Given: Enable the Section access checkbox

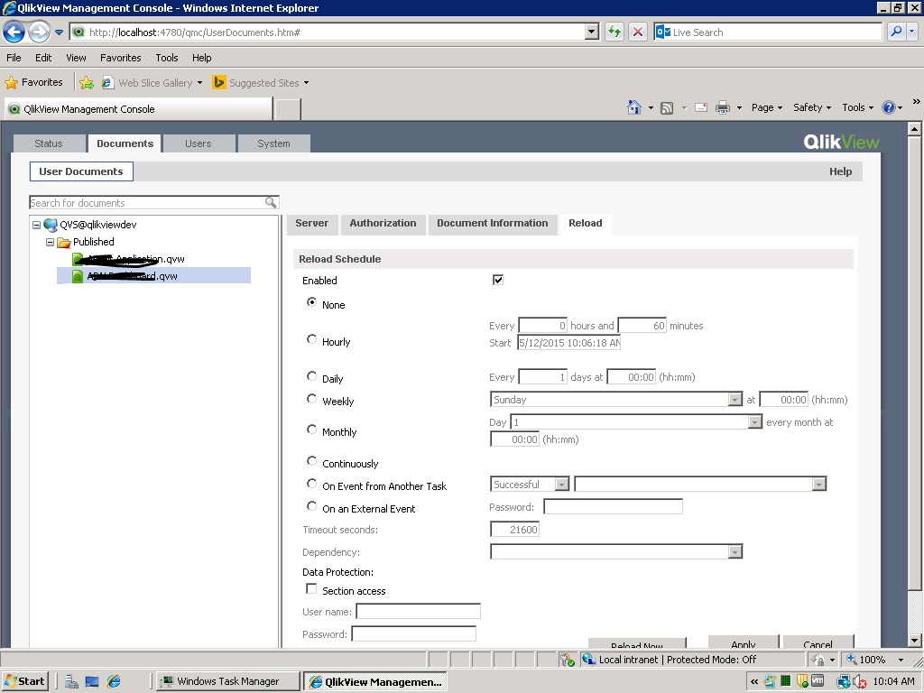Looking at the screenshot, I should point(311,588).
